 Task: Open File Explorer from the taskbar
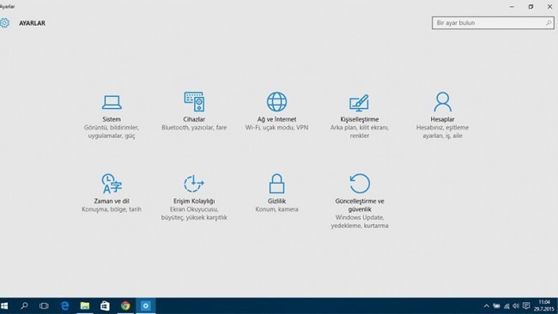point(85,305)
